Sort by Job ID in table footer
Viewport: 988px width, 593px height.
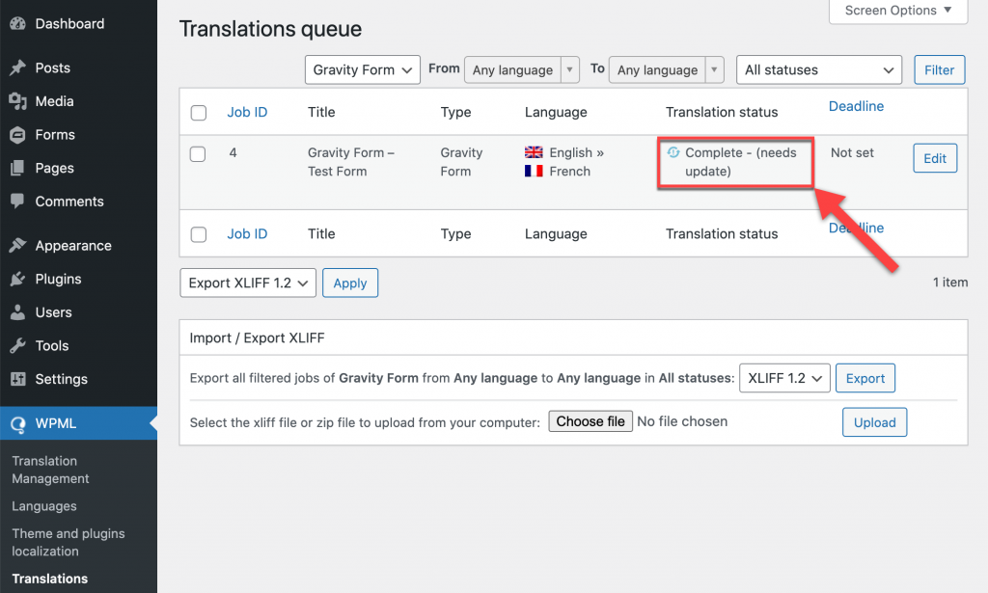tap(247, 233)
